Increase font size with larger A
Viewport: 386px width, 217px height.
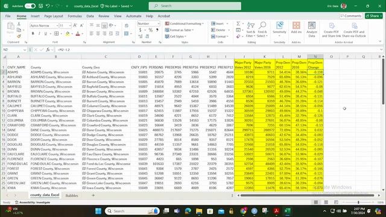[x=75, y=25]
